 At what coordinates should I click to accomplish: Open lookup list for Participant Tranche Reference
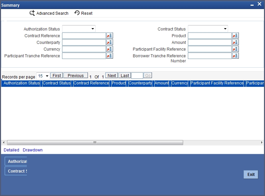pyautogui.click(x=109, y=56)
